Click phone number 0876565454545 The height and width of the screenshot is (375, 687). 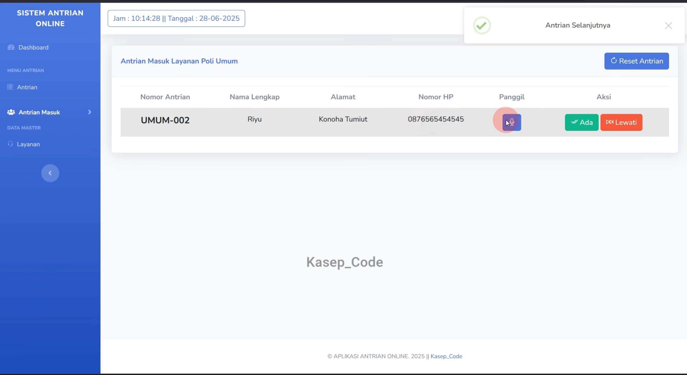pos(436,119)
